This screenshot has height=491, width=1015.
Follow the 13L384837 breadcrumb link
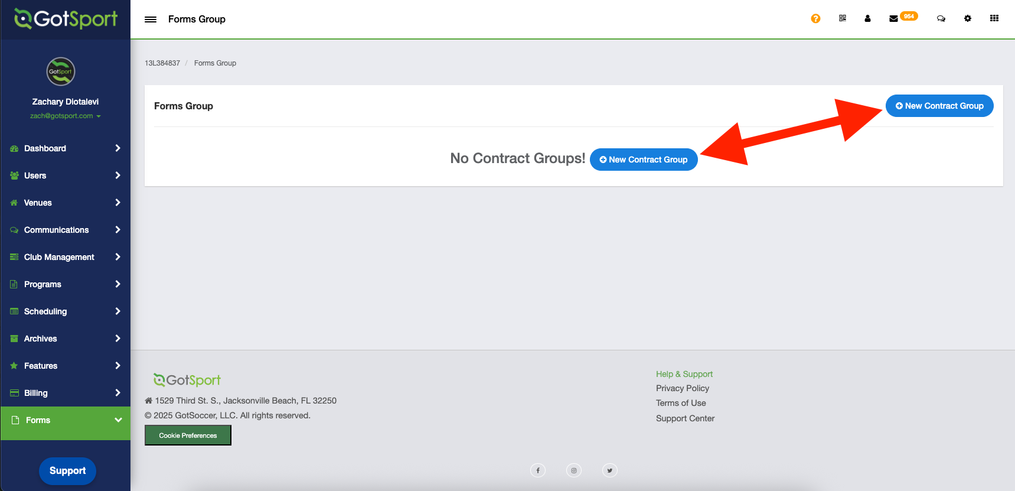[162, 63]
